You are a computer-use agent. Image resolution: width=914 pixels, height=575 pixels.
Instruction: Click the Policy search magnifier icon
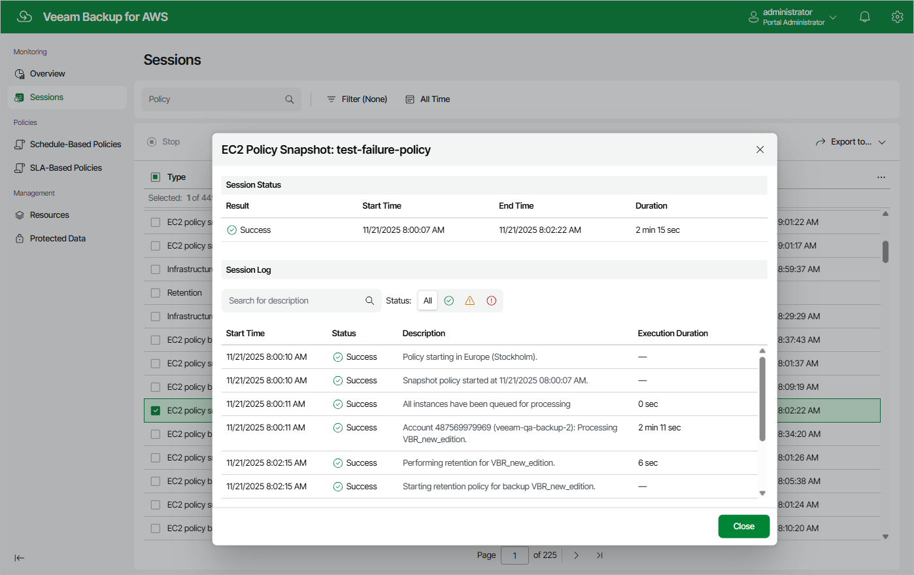(290, 99)
